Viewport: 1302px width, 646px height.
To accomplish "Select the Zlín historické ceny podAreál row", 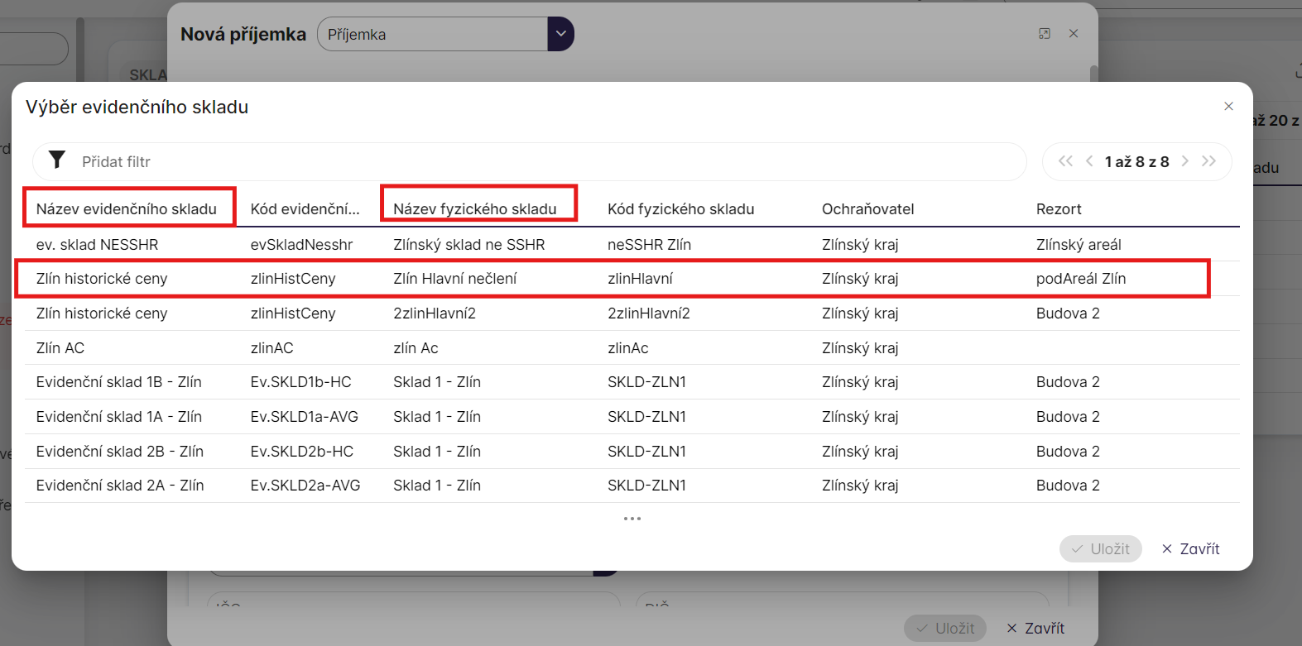I will (x=613, y=279).
